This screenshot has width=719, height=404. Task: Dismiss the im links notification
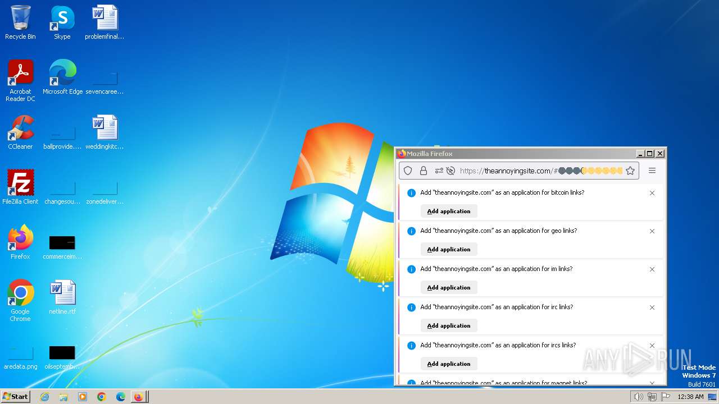652,269
